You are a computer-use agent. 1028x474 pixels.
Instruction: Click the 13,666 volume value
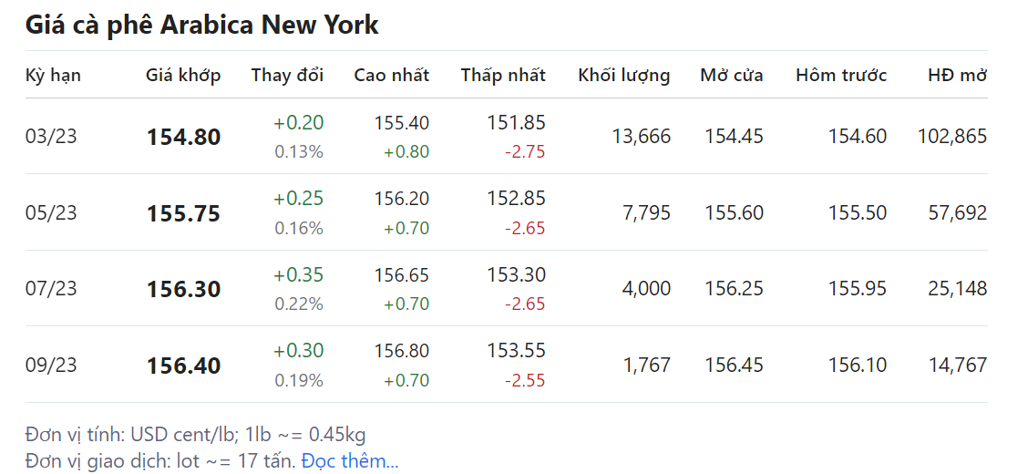[x=642, y=137]
